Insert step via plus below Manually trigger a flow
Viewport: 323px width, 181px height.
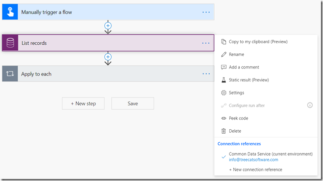point(108,26)
